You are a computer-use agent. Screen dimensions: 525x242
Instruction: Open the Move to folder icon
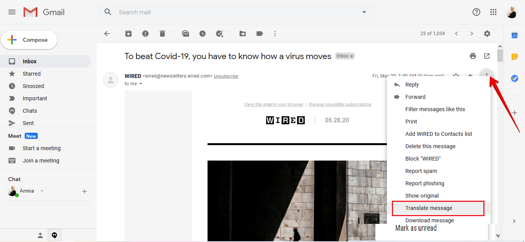tap(243, 34)
